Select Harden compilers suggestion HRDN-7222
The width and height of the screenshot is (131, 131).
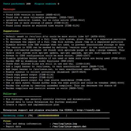click(43, 88)
